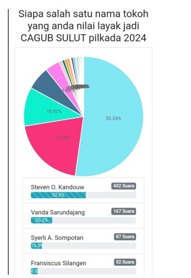Viewport: 191px width, 278px height.
Task: Select the Fransiscus Silangen entry
Action: click(x=83, y=265)
